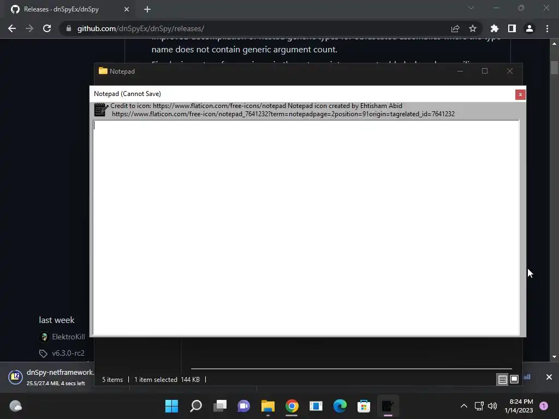This screenshot has width=559, height=419.
Task: Click inside the Notepad text editing area
Action: pyautogui.click(x=306, y=228)
